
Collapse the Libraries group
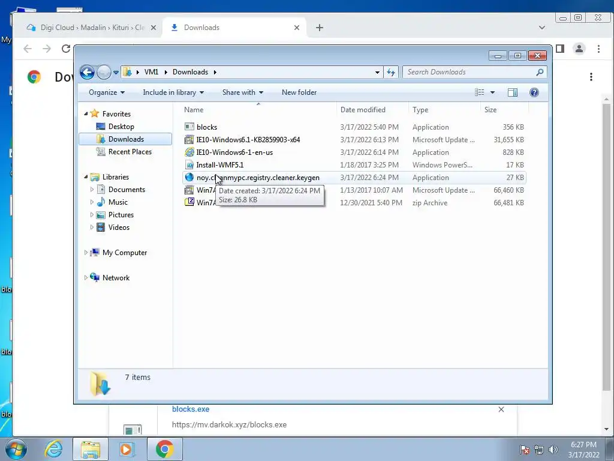click(86, 177)
